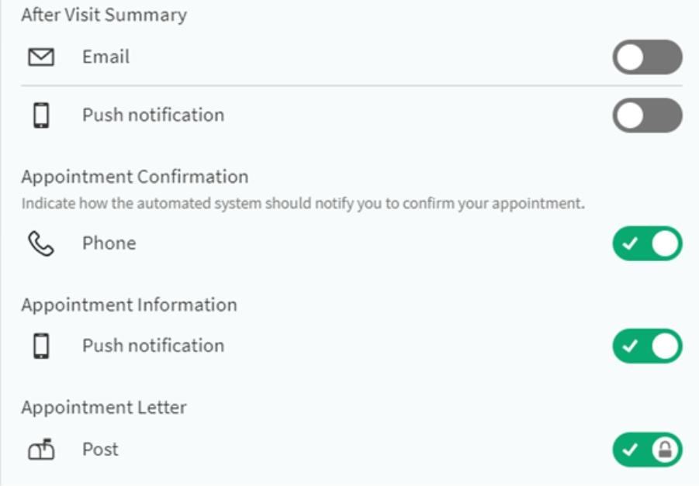Image resolution: width=699 pixels, height=486 pixels.
Task: Click the envelope icon beside Email
Action: pos(41,57)
